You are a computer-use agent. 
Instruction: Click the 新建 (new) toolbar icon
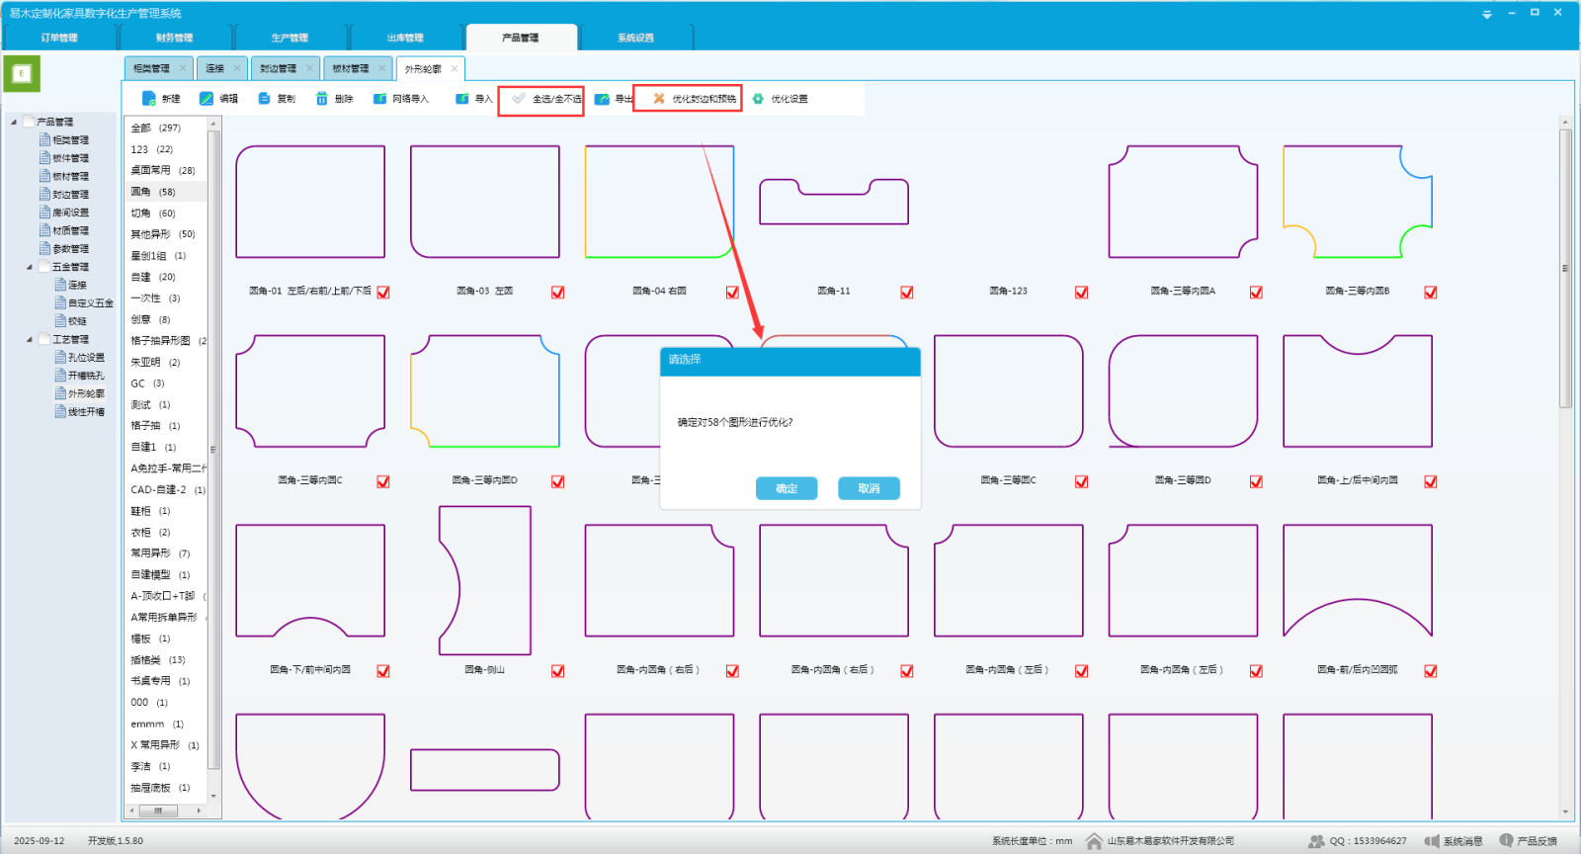point(148,99)
